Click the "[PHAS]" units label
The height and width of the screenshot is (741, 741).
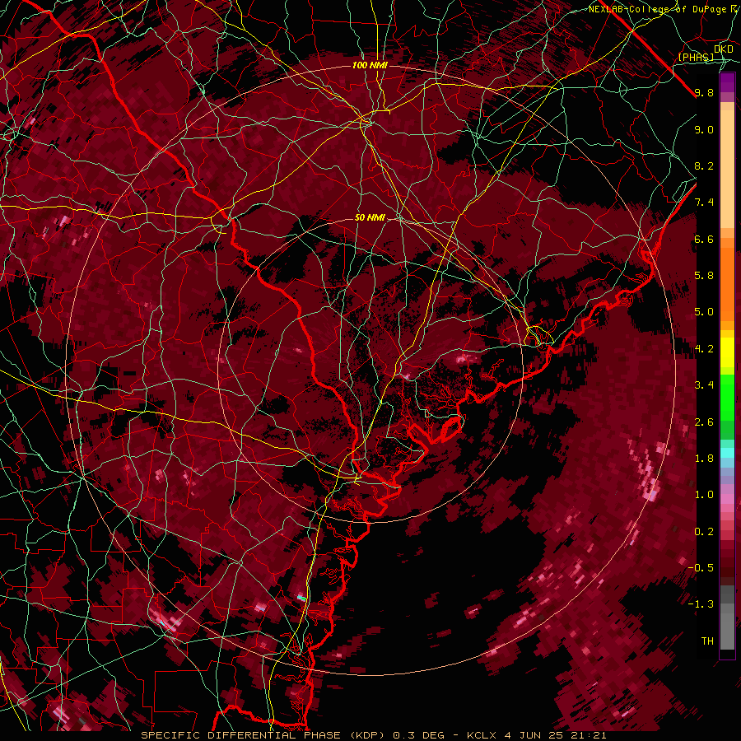pos(696,57)
